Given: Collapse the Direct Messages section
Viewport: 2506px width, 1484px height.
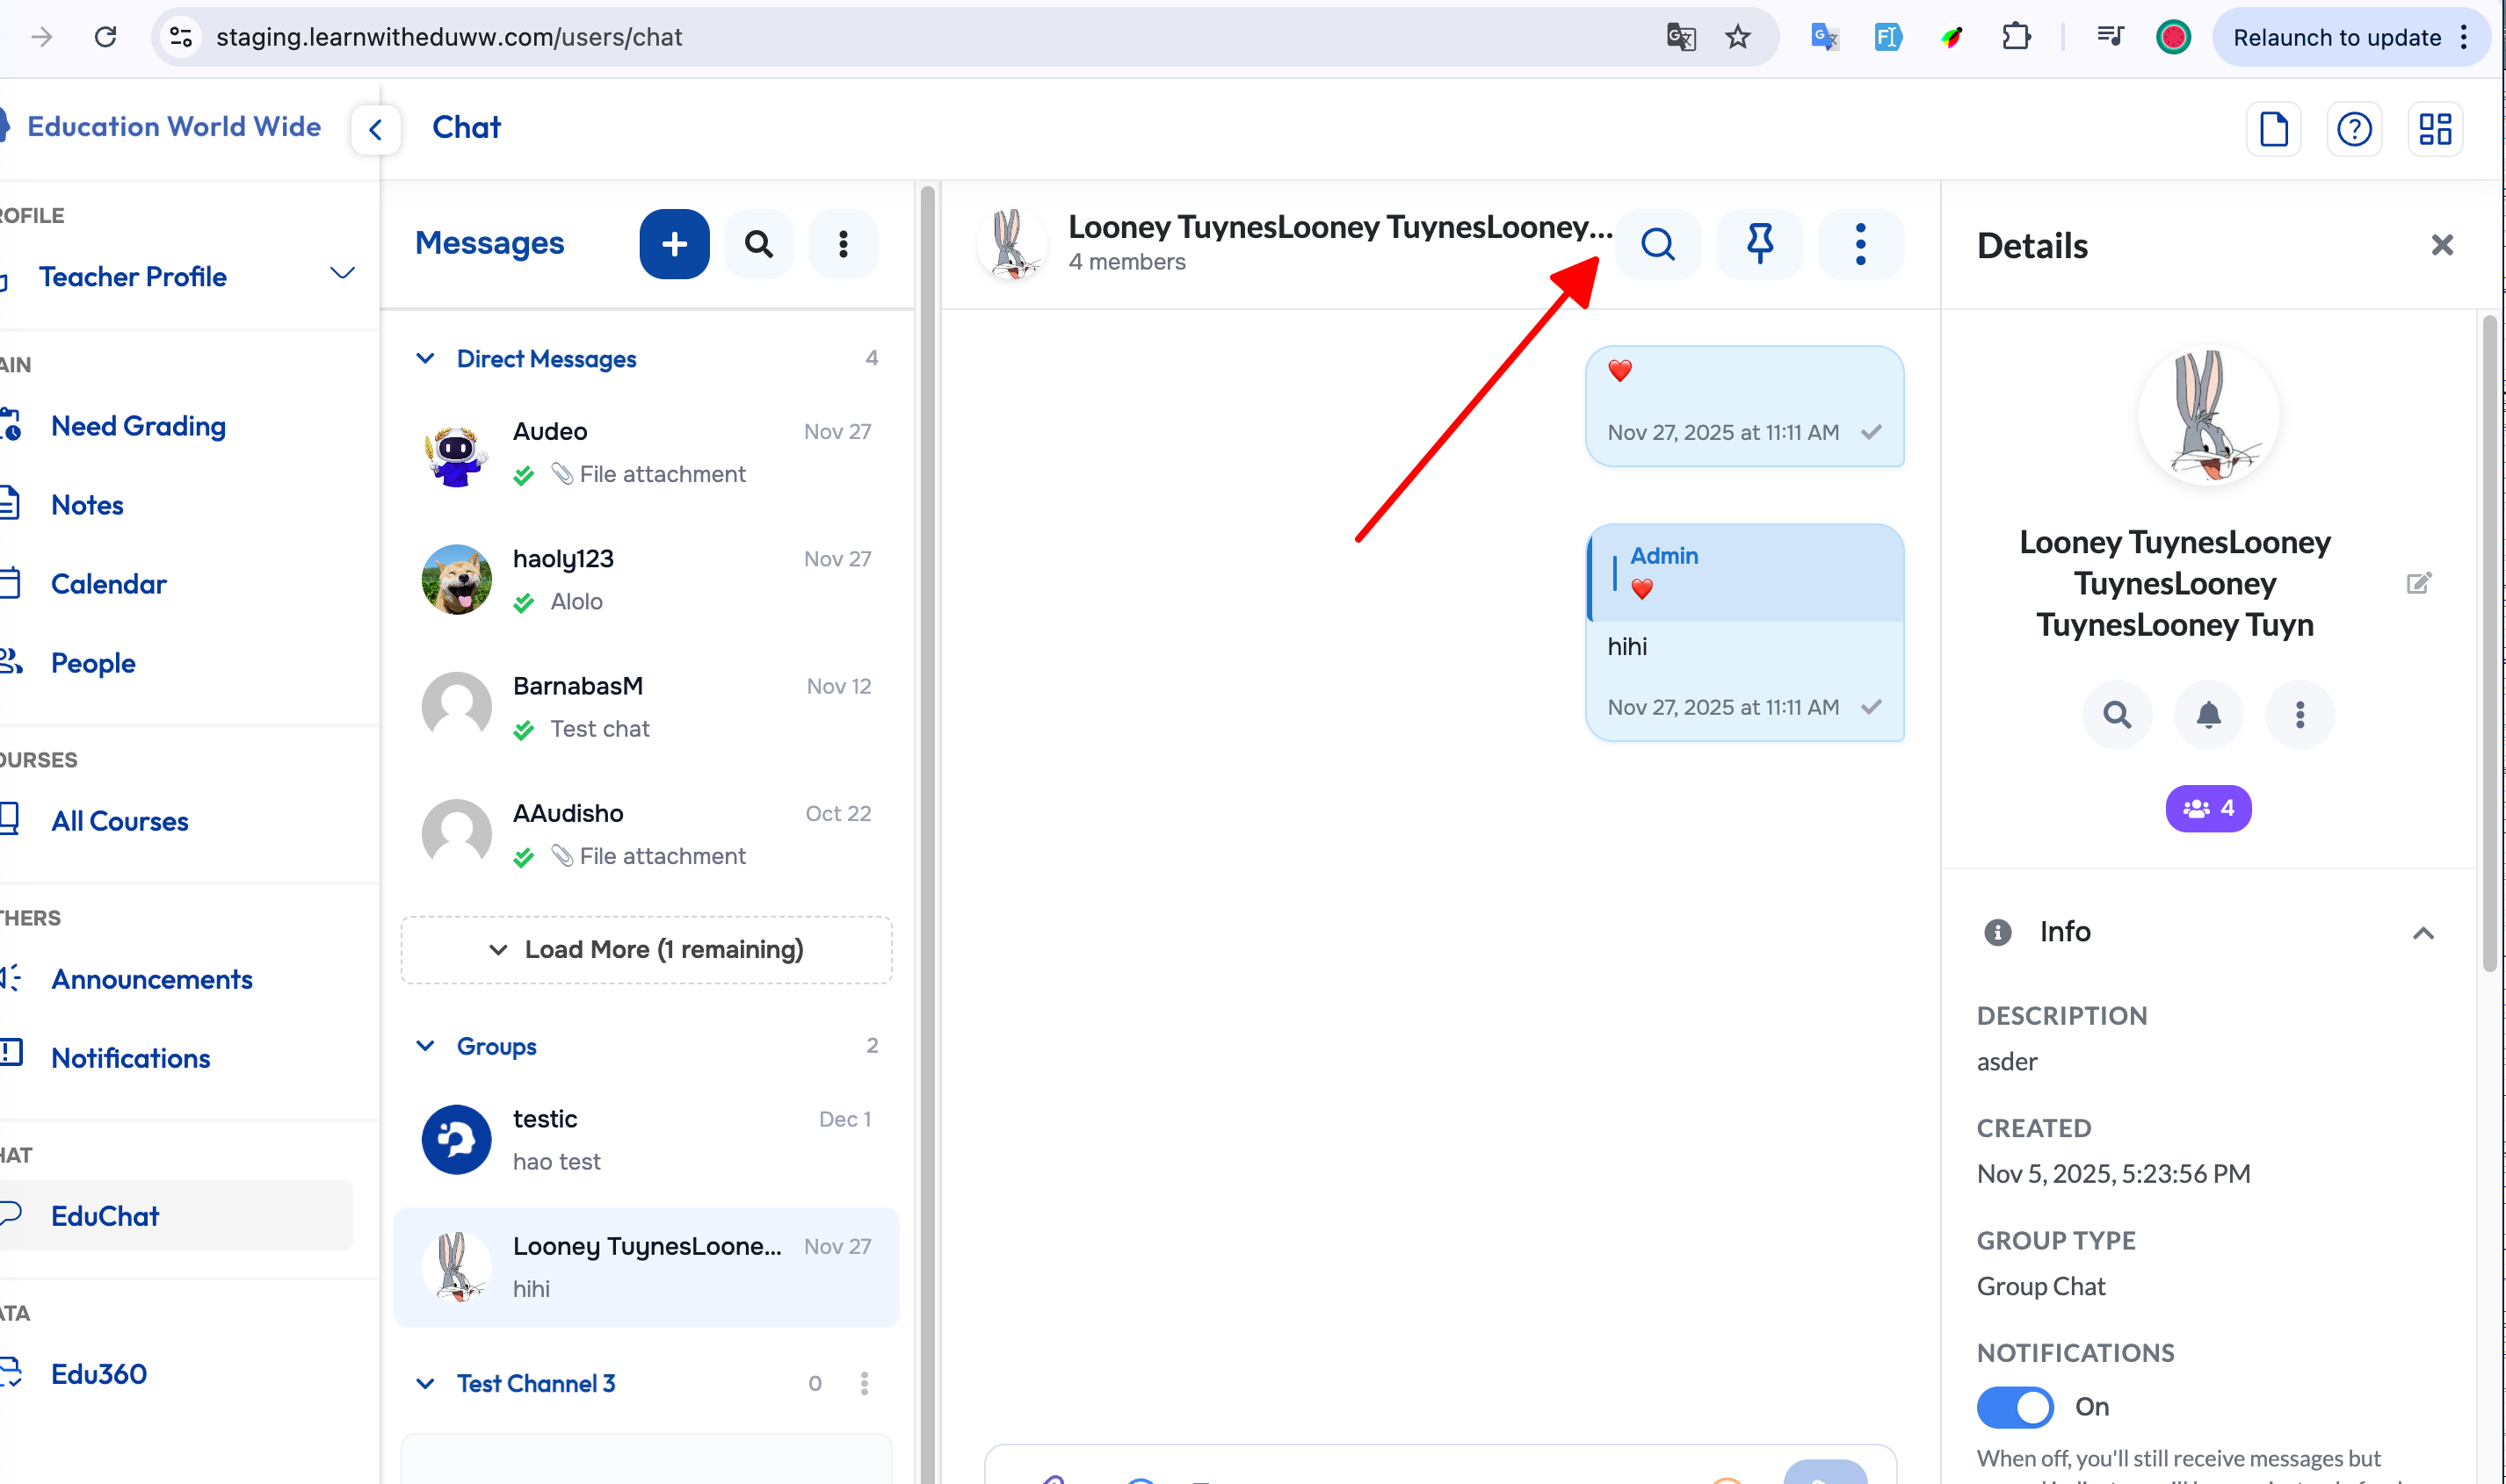Looking at the screenshot, I should 425,359.
